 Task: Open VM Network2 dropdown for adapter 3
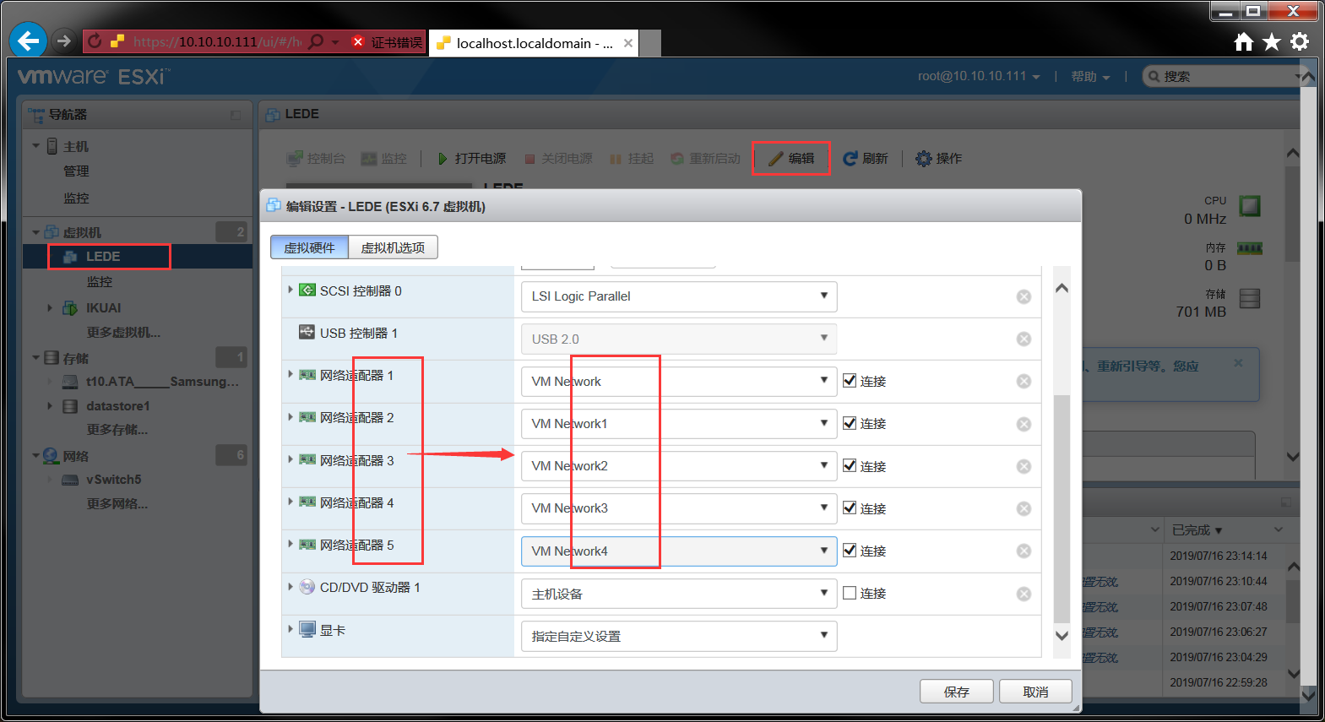click(679, 466)
